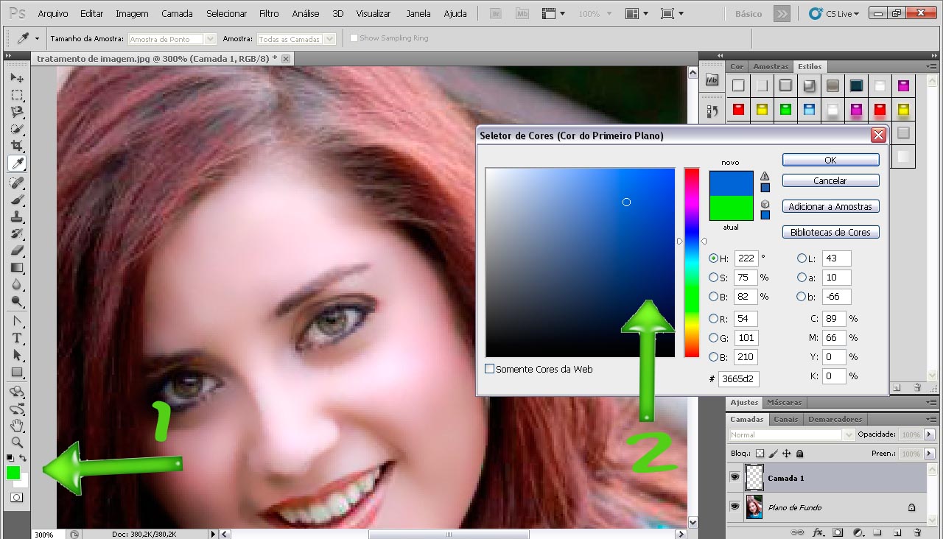Toggle Quick Mask mode
The width and height of the screenshot is (943, 539).
coord(16,498)
